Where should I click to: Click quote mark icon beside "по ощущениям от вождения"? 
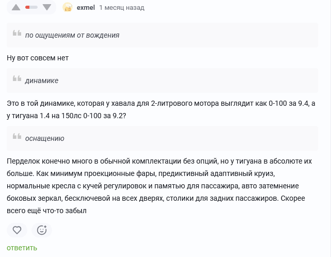pyautogui.click(x=17, y=35)
